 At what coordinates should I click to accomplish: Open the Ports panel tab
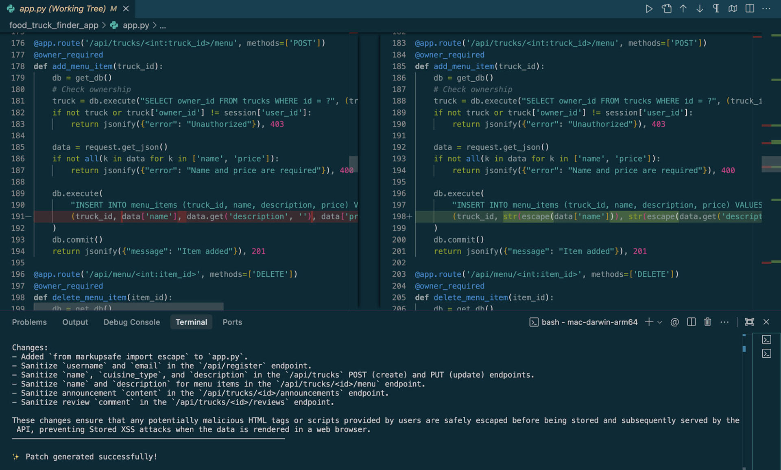pos(232,322)
